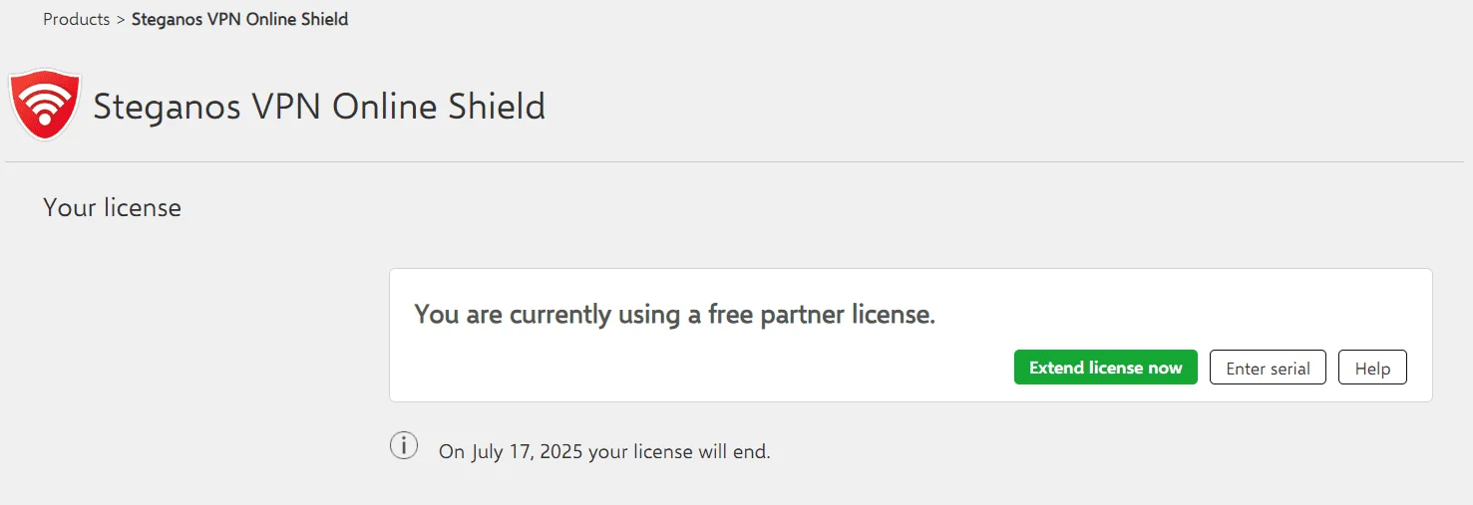Click the breadcrumb separator arrow
1473x505 pixels.
121,19
